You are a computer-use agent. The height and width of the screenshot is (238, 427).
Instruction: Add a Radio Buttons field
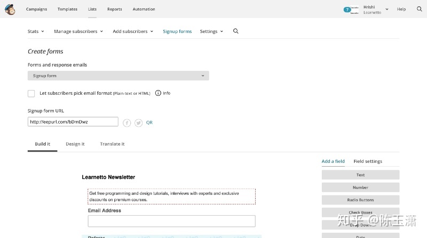pos(361,200)
